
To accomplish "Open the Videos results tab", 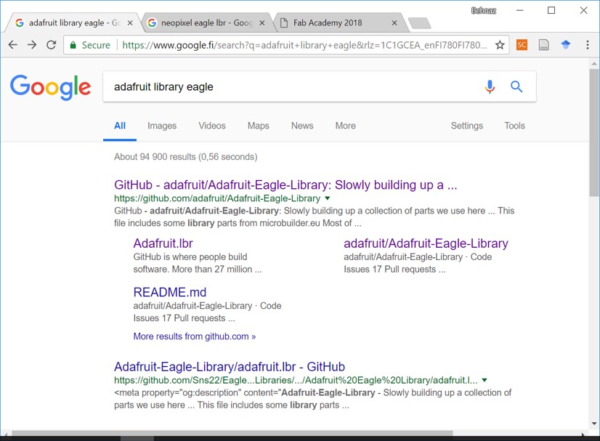I will (x=212, y=126).
